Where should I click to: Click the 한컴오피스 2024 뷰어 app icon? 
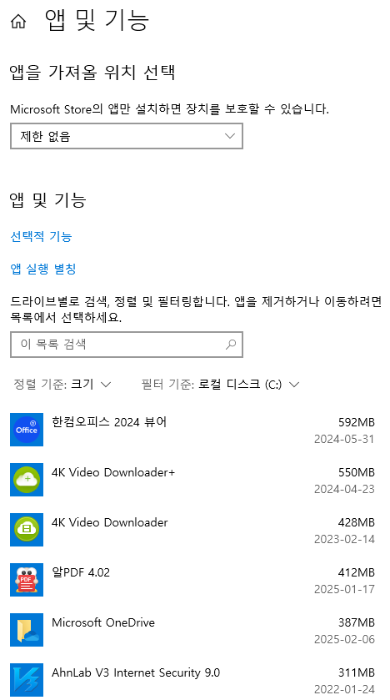click(x=27, y=430)
